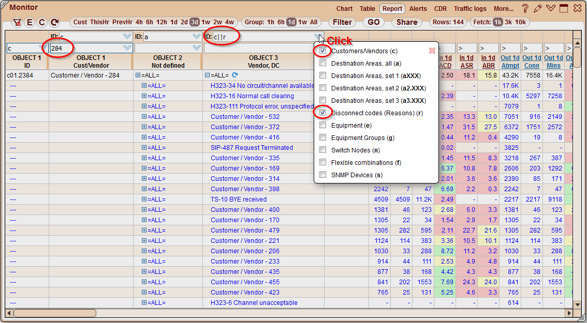
Task: Click the C icon on the second toolbar
Action: pos(41,23)
